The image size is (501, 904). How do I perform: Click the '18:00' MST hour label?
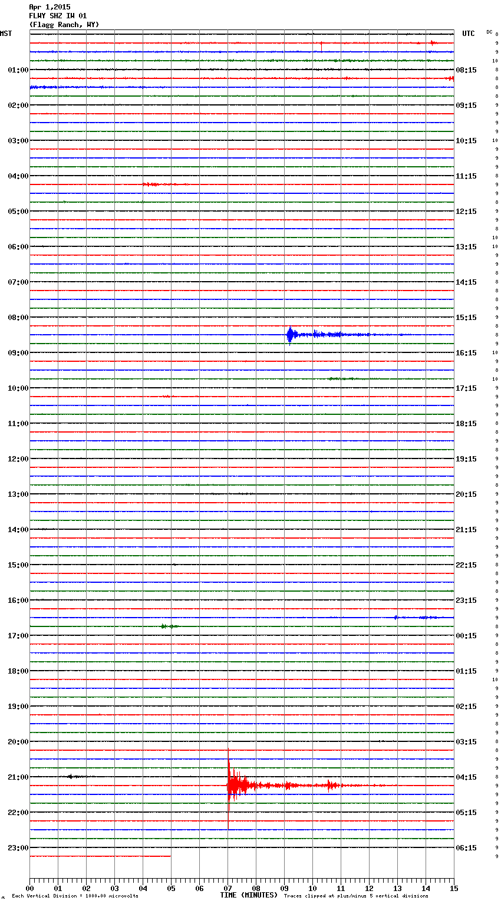(x=18, y=671)
